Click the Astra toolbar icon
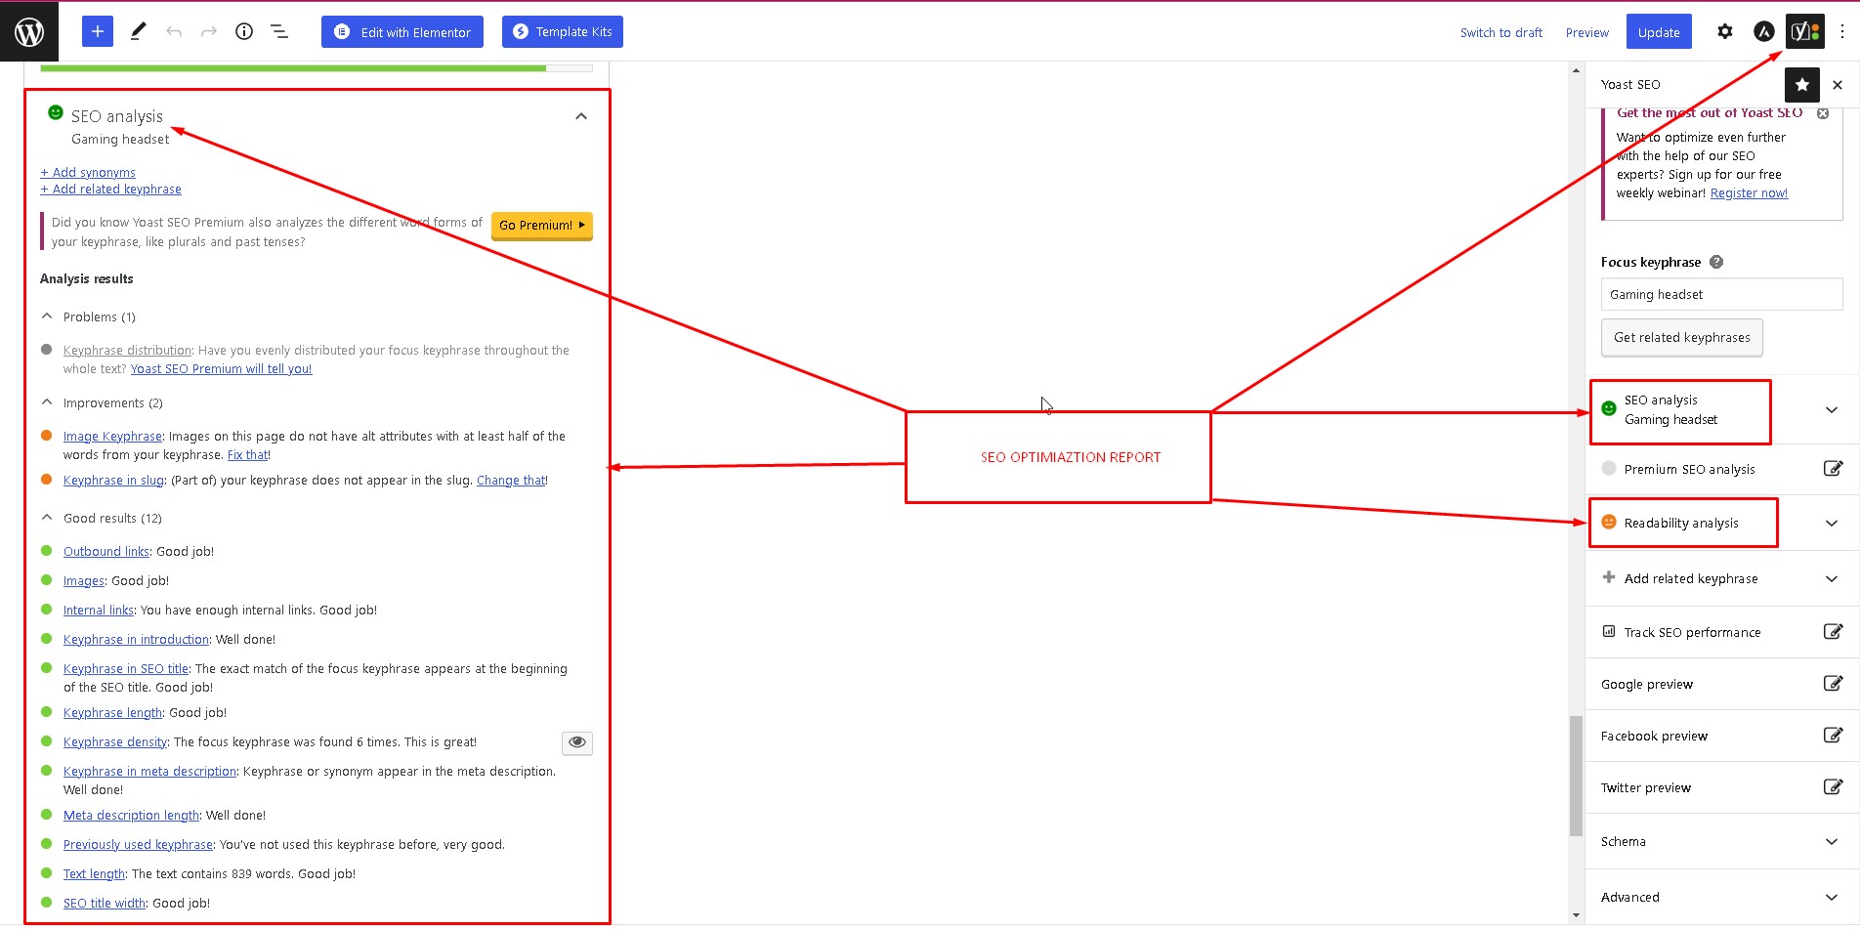 [x=1763, y=30]
